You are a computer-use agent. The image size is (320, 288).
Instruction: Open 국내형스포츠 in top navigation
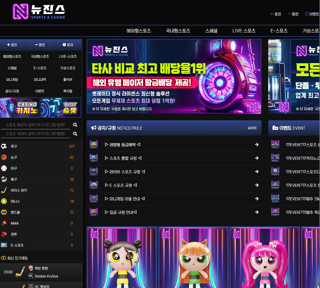point(178,31)
